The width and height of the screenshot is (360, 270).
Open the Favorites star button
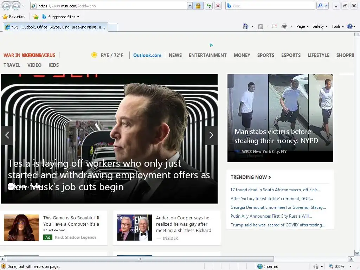[x=14, y=17]
